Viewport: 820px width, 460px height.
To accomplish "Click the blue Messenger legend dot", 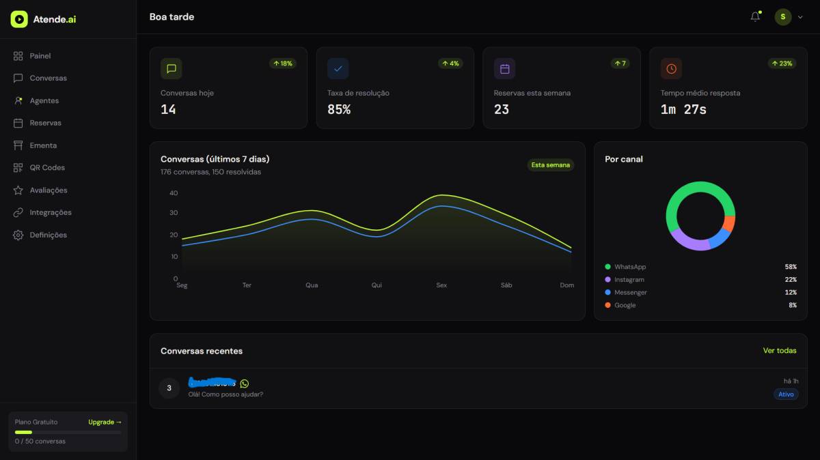I will (608, 293).
